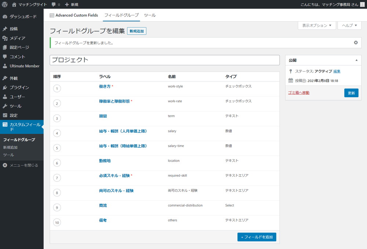Image resolution: width=367 pixels, height=249 pixels.
Task: Open 新規追加 in the sidebar submenu
Action: (10, 147)
